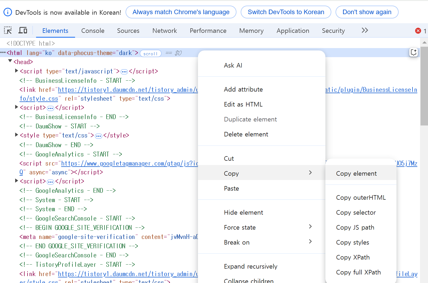Viewport: 428px width, 283px height.
Task: Collapse the head element triangle
Action: pos(10,61)
